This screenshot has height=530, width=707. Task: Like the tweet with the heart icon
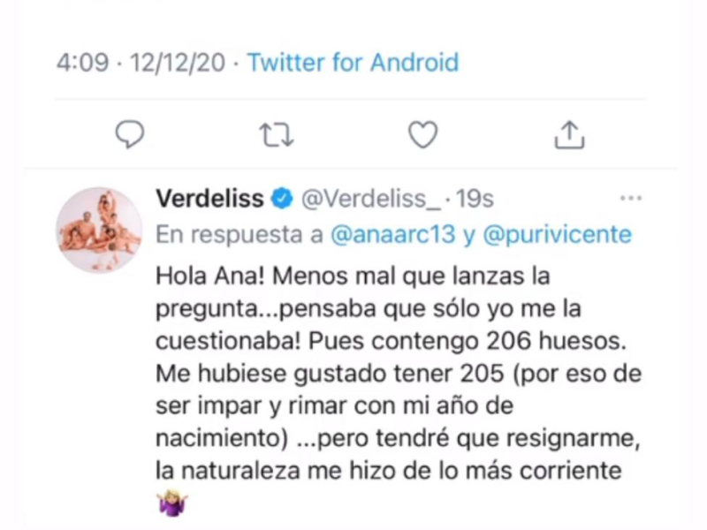click(x=422, y=135)
